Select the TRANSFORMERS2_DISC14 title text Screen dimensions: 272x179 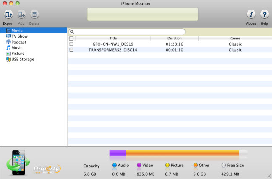113,50
